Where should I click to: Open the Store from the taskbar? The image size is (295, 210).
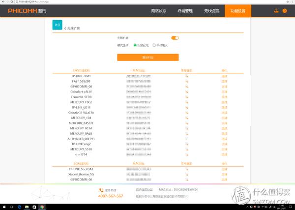34,207
